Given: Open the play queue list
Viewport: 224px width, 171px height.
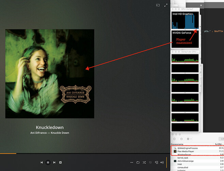Looking at the screenshot, I should click(156, 162).
